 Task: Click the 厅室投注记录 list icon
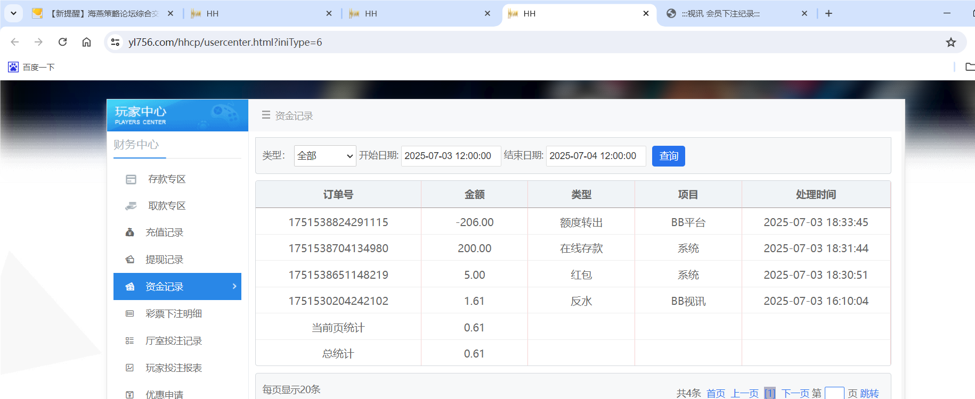[129, 341]
